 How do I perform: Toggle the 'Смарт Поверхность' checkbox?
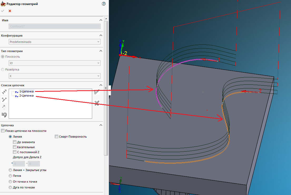[x=57, y=137]
